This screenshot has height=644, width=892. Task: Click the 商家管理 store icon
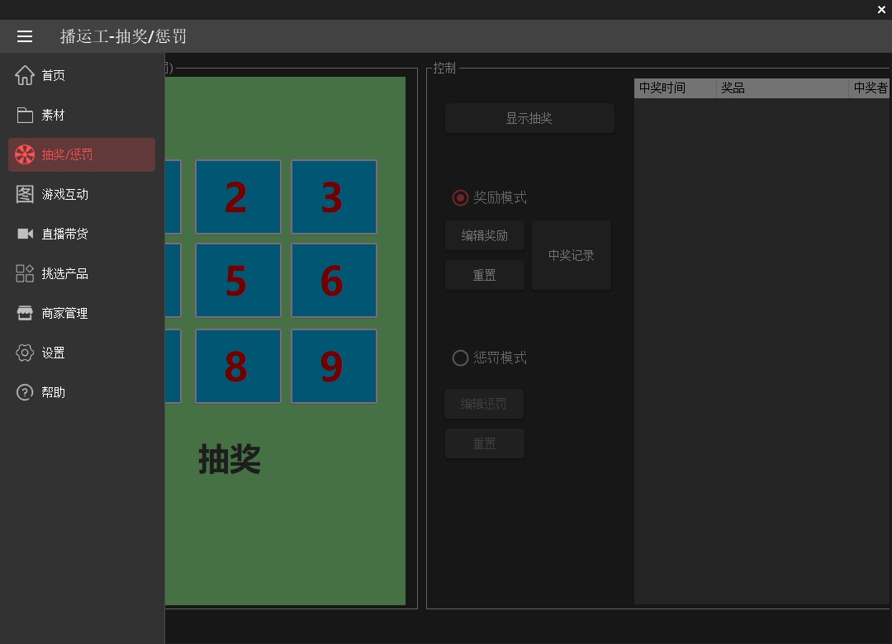point(25,313)
